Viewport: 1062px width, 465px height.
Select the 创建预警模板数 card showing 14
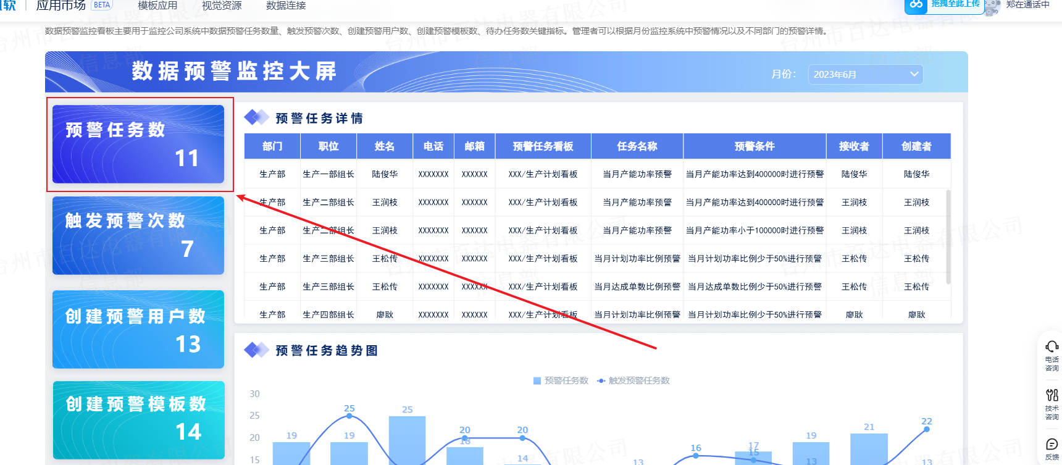pyautogui.click(x=138, y=420)
